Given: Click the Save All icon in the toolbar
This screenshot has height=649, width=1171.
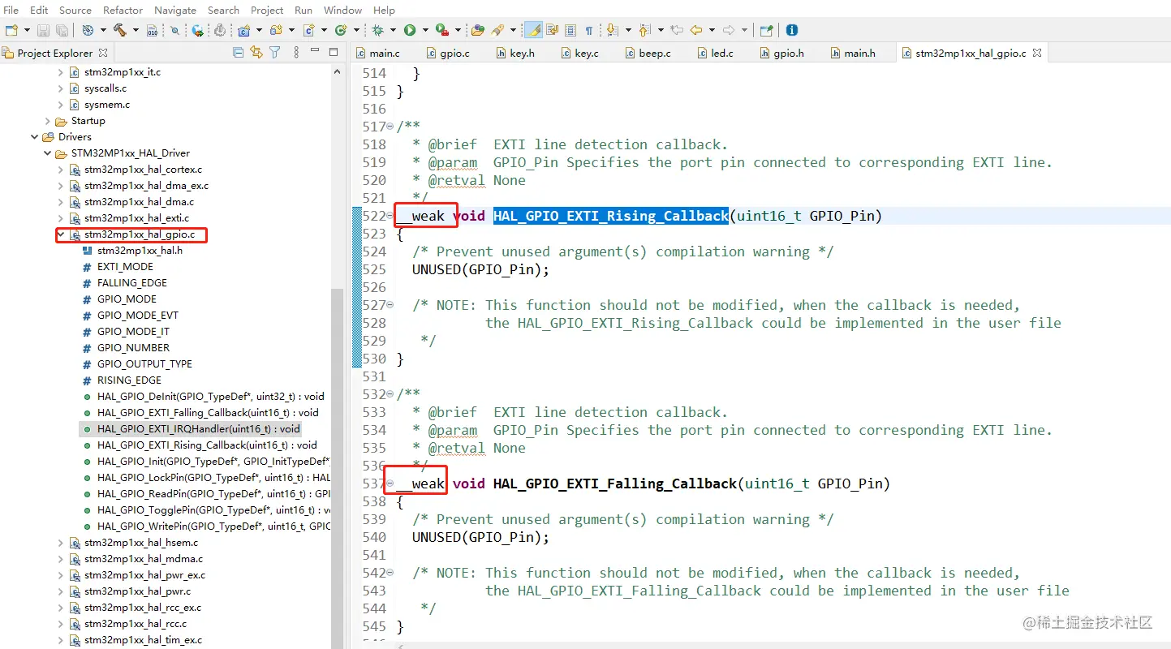Looking at the screenshot, I should 62,30.
